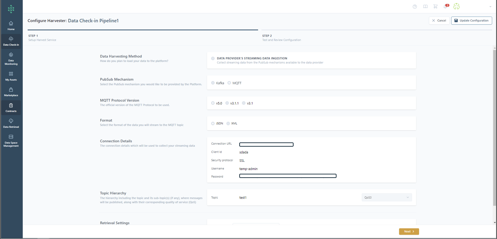497x239 pixels.
Task: Go to Home in sidebar
Action: (x=11, y=26)
